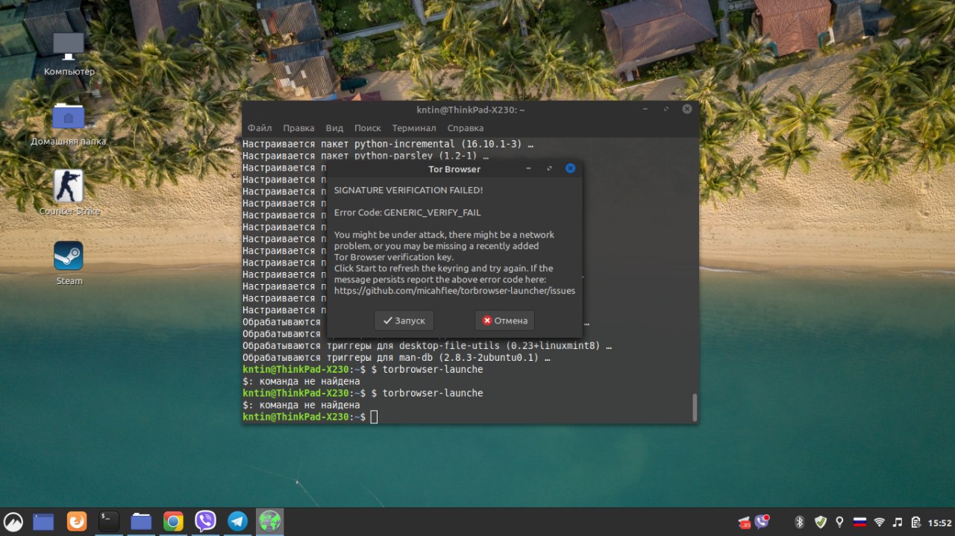The image size is (955, 536).
Task: Click the 'Tor Browser verification key.' line
Action: click(393, 257)
